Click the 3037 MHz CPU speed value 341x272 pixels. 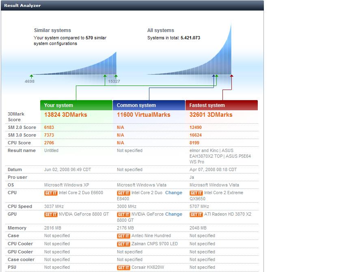[x=54, y=206]
